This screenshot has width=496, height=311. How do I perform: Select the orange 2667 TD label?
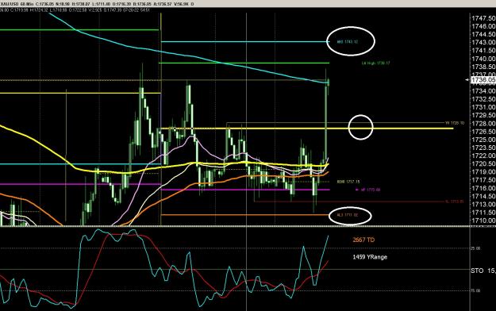363,240
